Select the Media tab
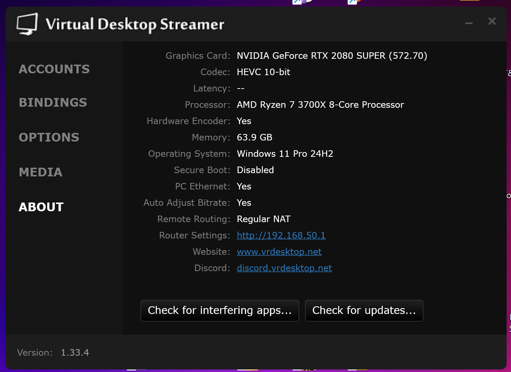 [x=41, y=172]
